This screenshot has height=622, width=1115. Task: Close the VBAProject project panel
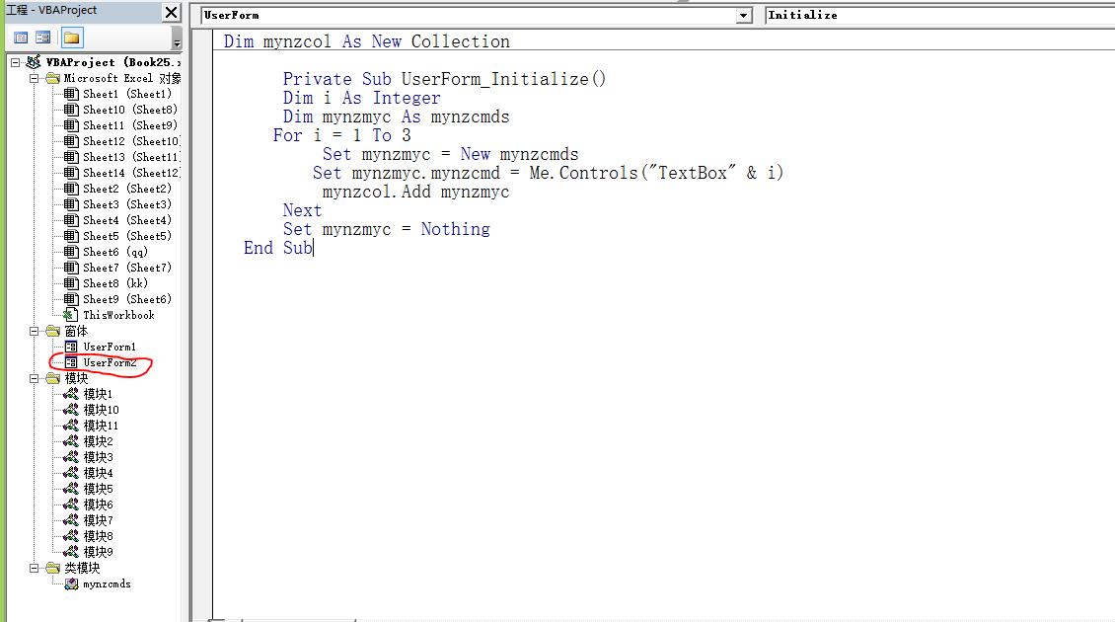coord(172,12)
